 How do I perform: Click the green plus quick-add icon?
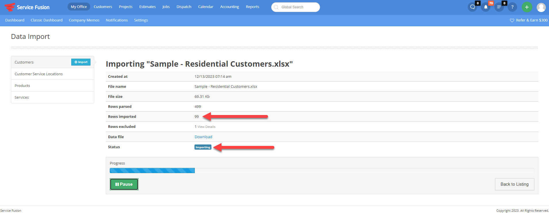527,7
